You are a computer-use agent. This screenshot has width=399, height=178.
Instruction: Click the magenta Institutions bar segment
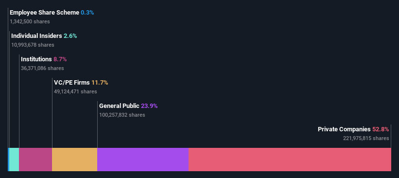pos(35,160)
